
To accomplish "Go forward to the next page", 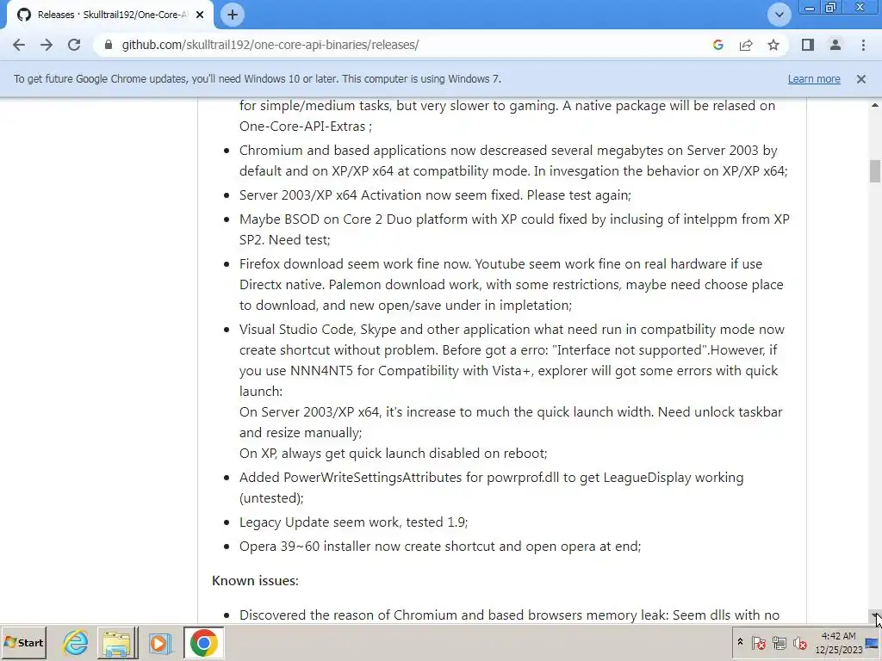I will point(47,45).
